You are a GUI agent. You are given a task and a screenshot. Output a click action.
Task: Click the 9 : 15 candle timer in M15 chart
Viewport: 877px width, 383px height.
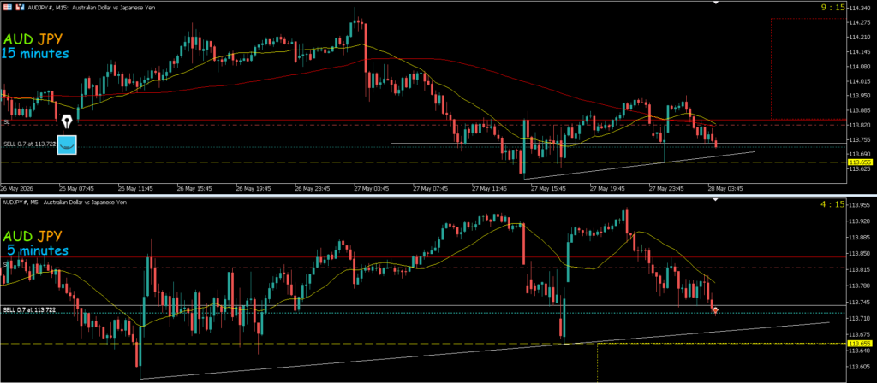832,8
